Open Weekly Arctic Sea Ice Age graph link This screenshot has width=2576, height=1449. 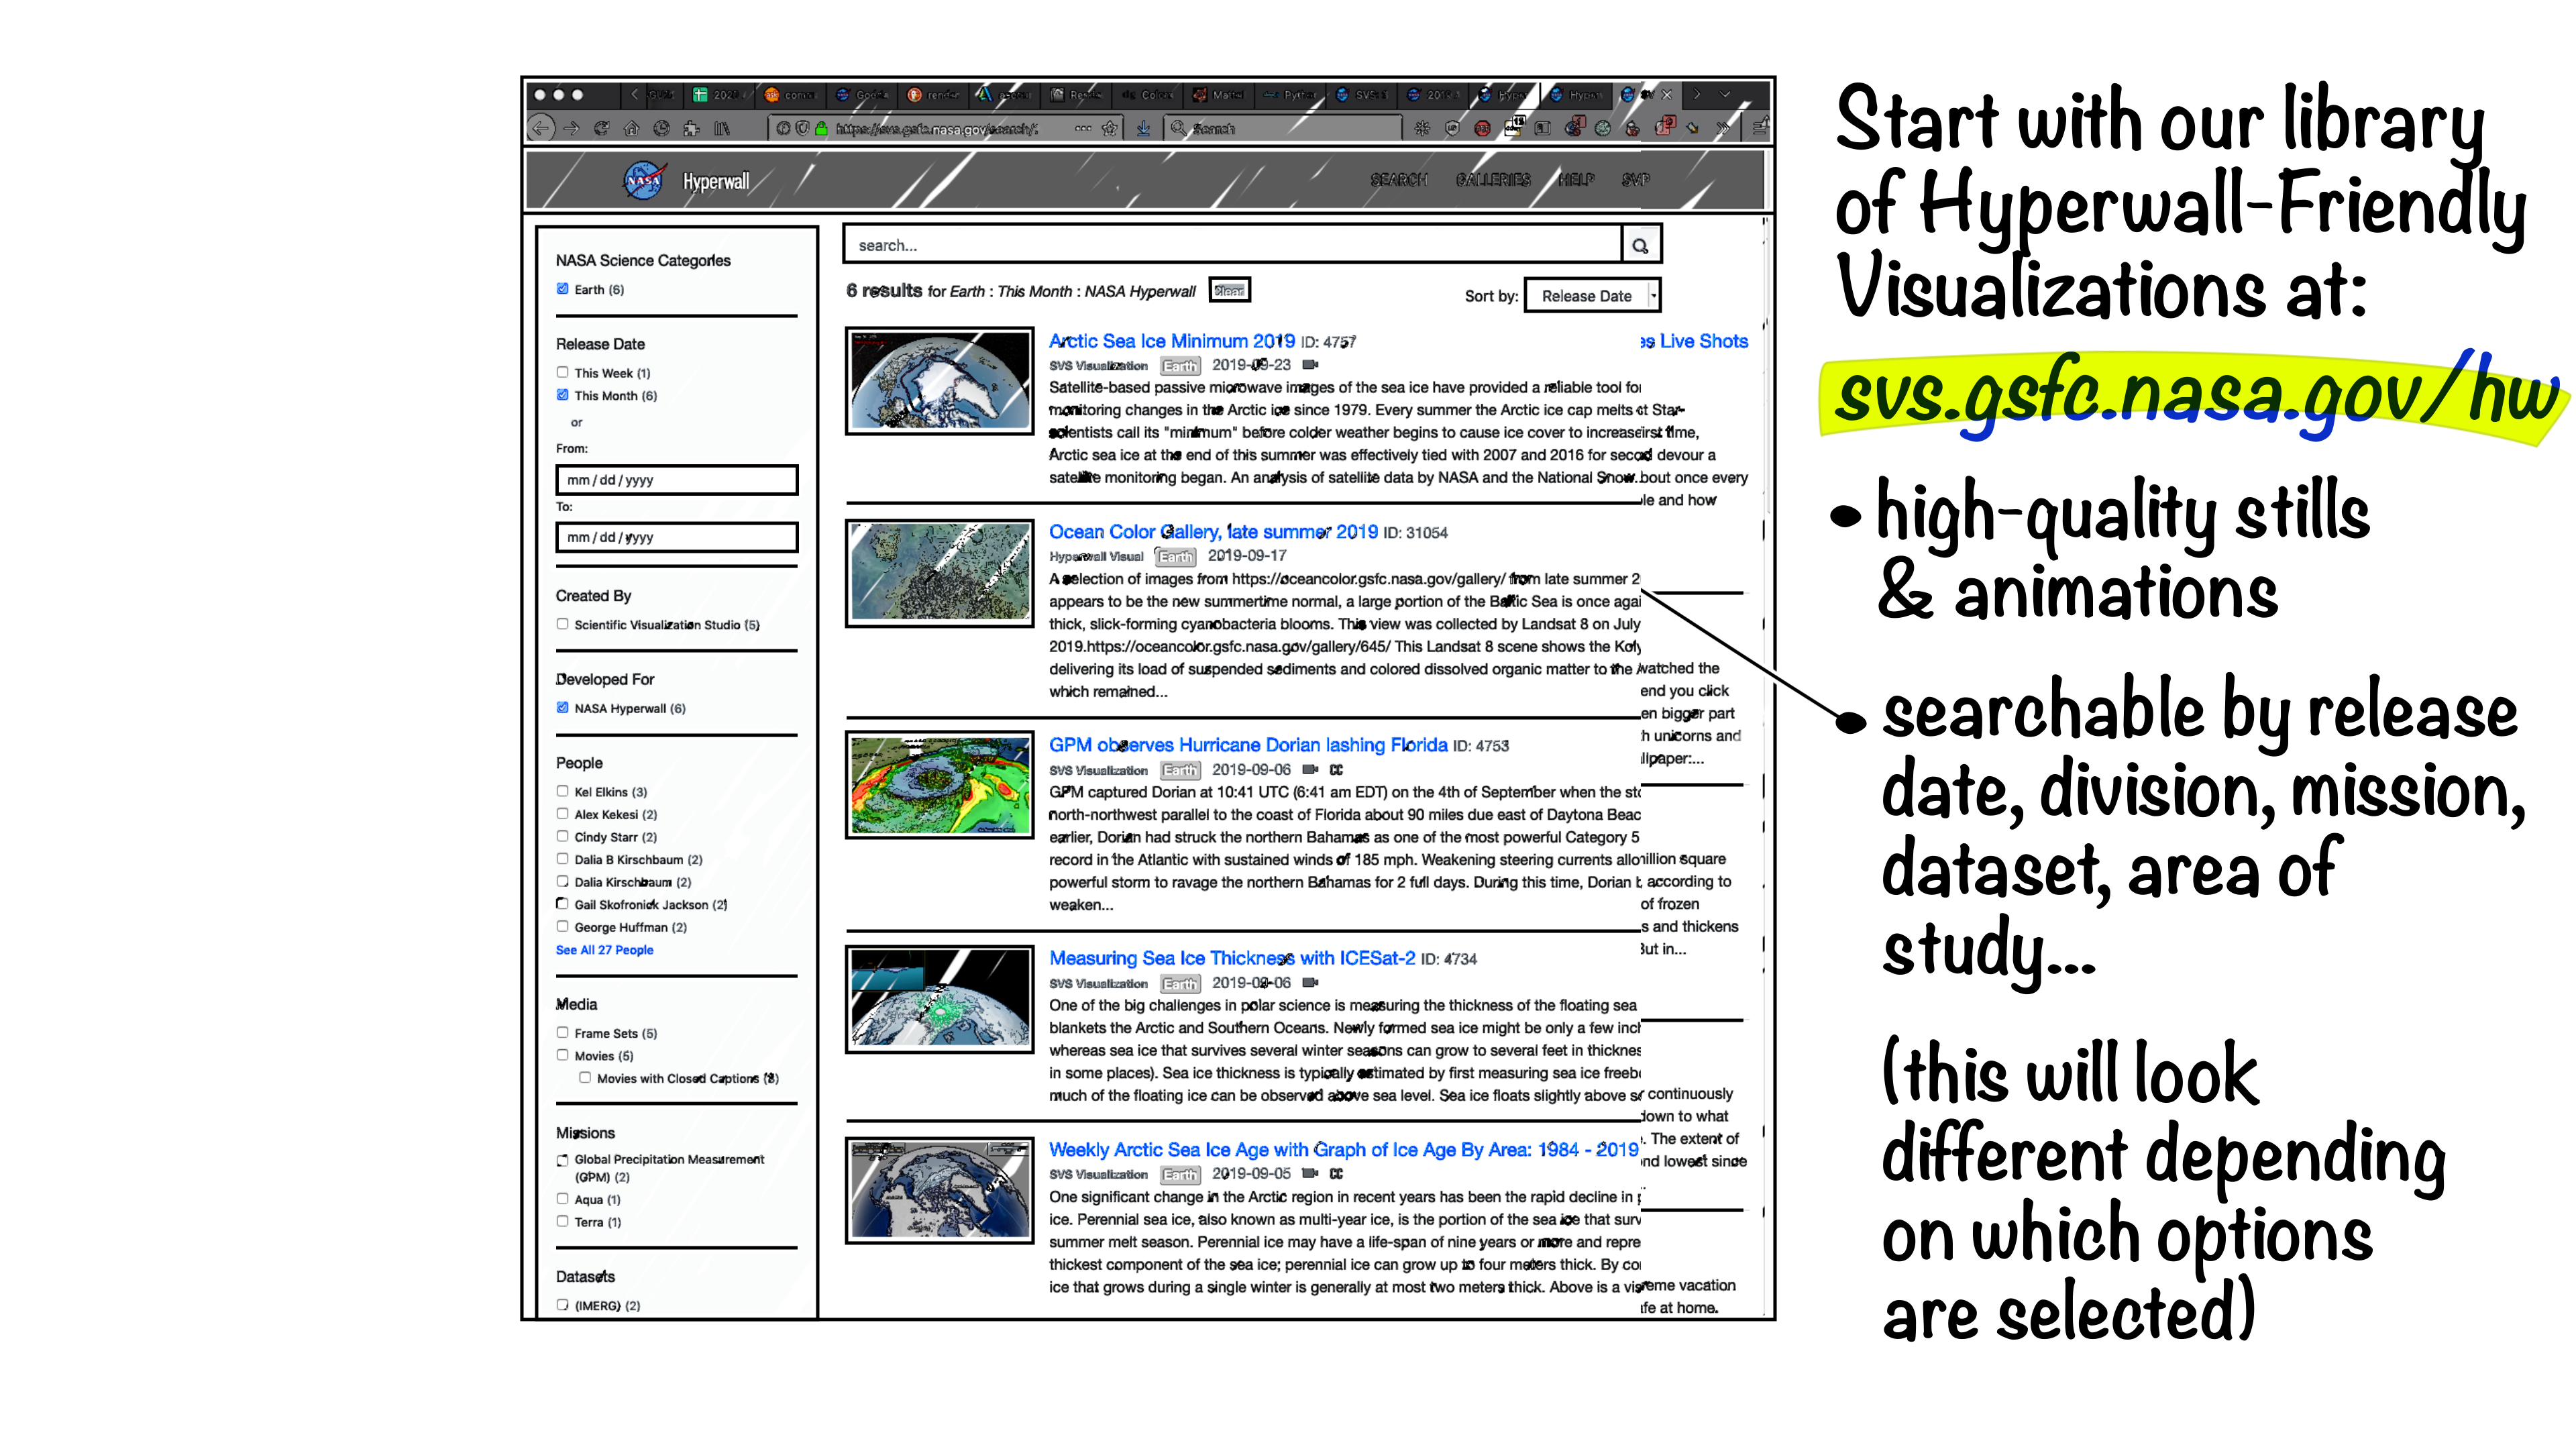coord(1343,1150)
